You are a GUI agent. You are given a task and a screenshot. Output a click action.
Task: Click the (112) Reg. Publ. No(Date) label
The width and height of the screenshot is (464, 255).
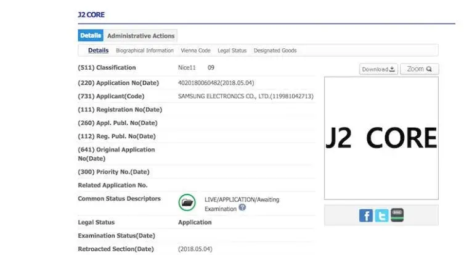pos(116,136)
